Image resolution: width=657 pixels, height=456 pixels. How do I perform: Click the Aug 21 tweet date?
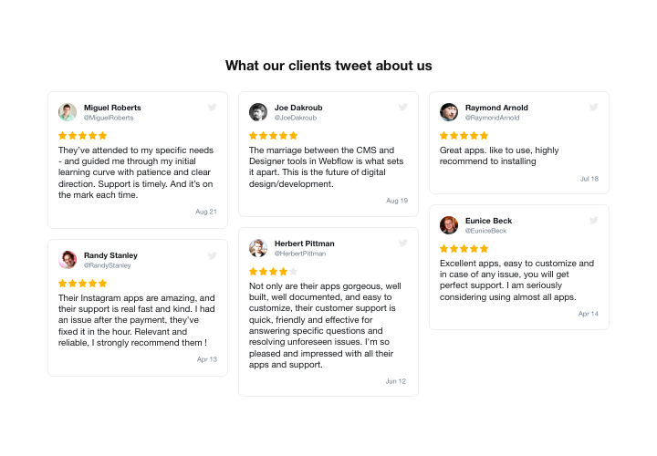pyautogui.click(x=206, y=212)
